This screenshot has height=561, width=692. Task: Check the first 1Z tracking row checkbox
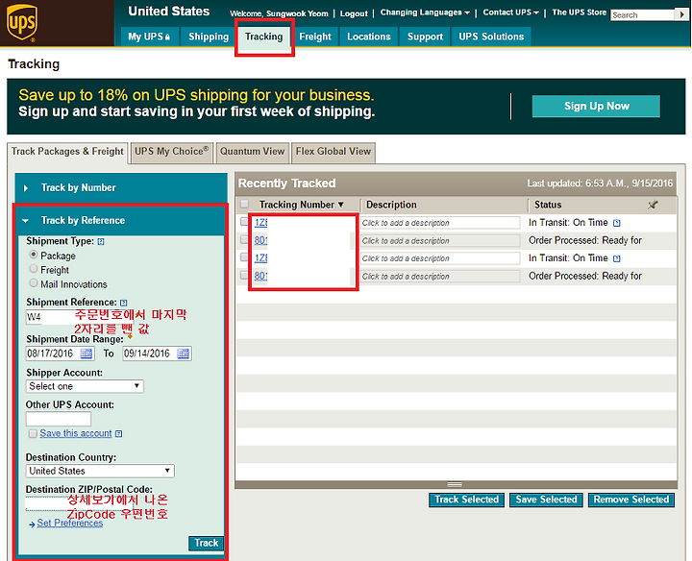[244, 221]
